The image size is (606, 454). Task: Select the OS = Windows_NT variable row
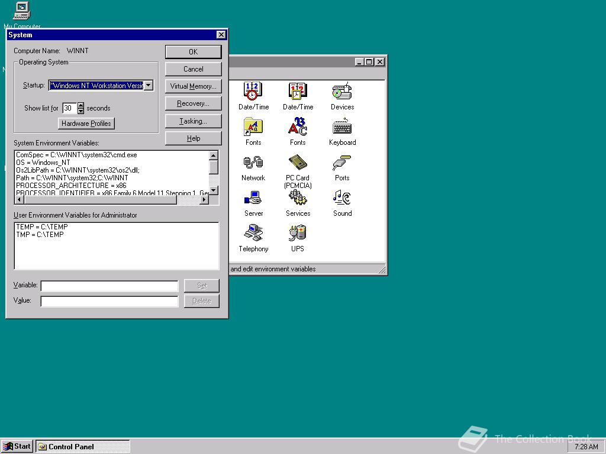coord(112,163)
